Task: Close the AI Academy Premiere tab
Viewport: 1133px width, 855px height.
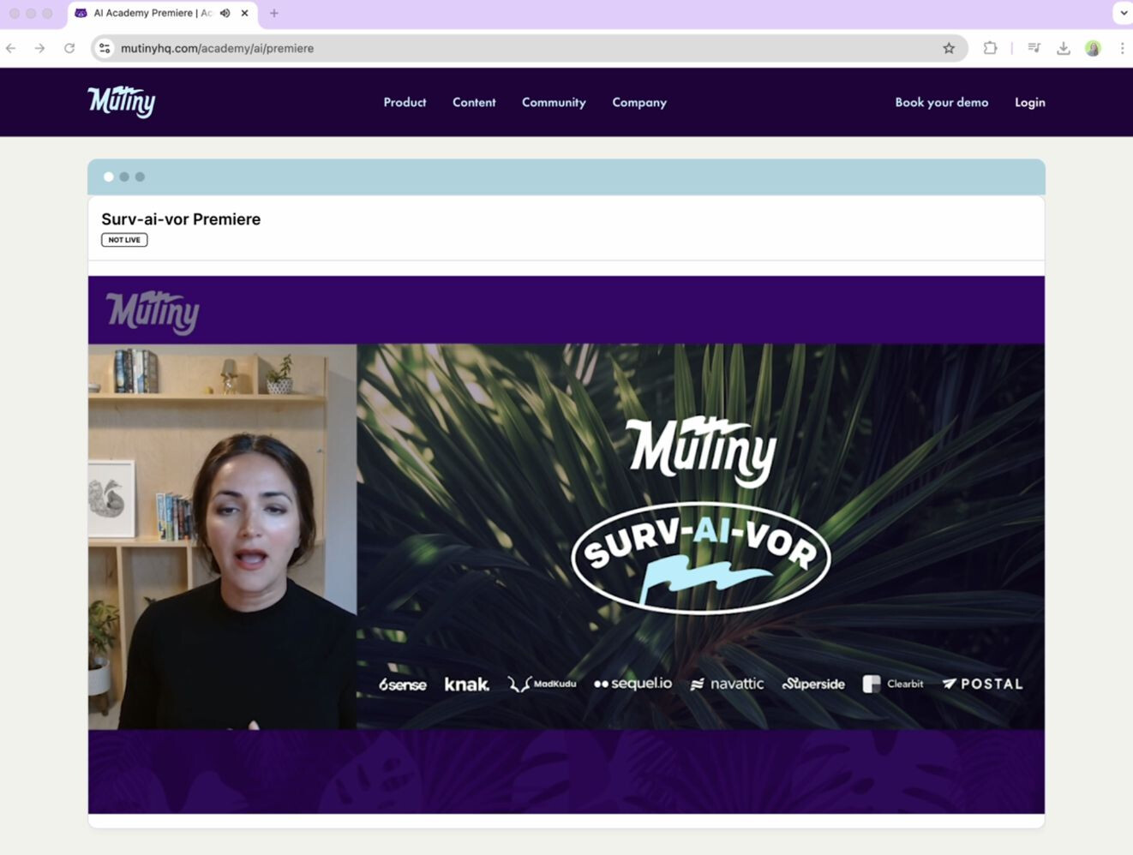Action: pyautogui.click(x=244, y=13)
